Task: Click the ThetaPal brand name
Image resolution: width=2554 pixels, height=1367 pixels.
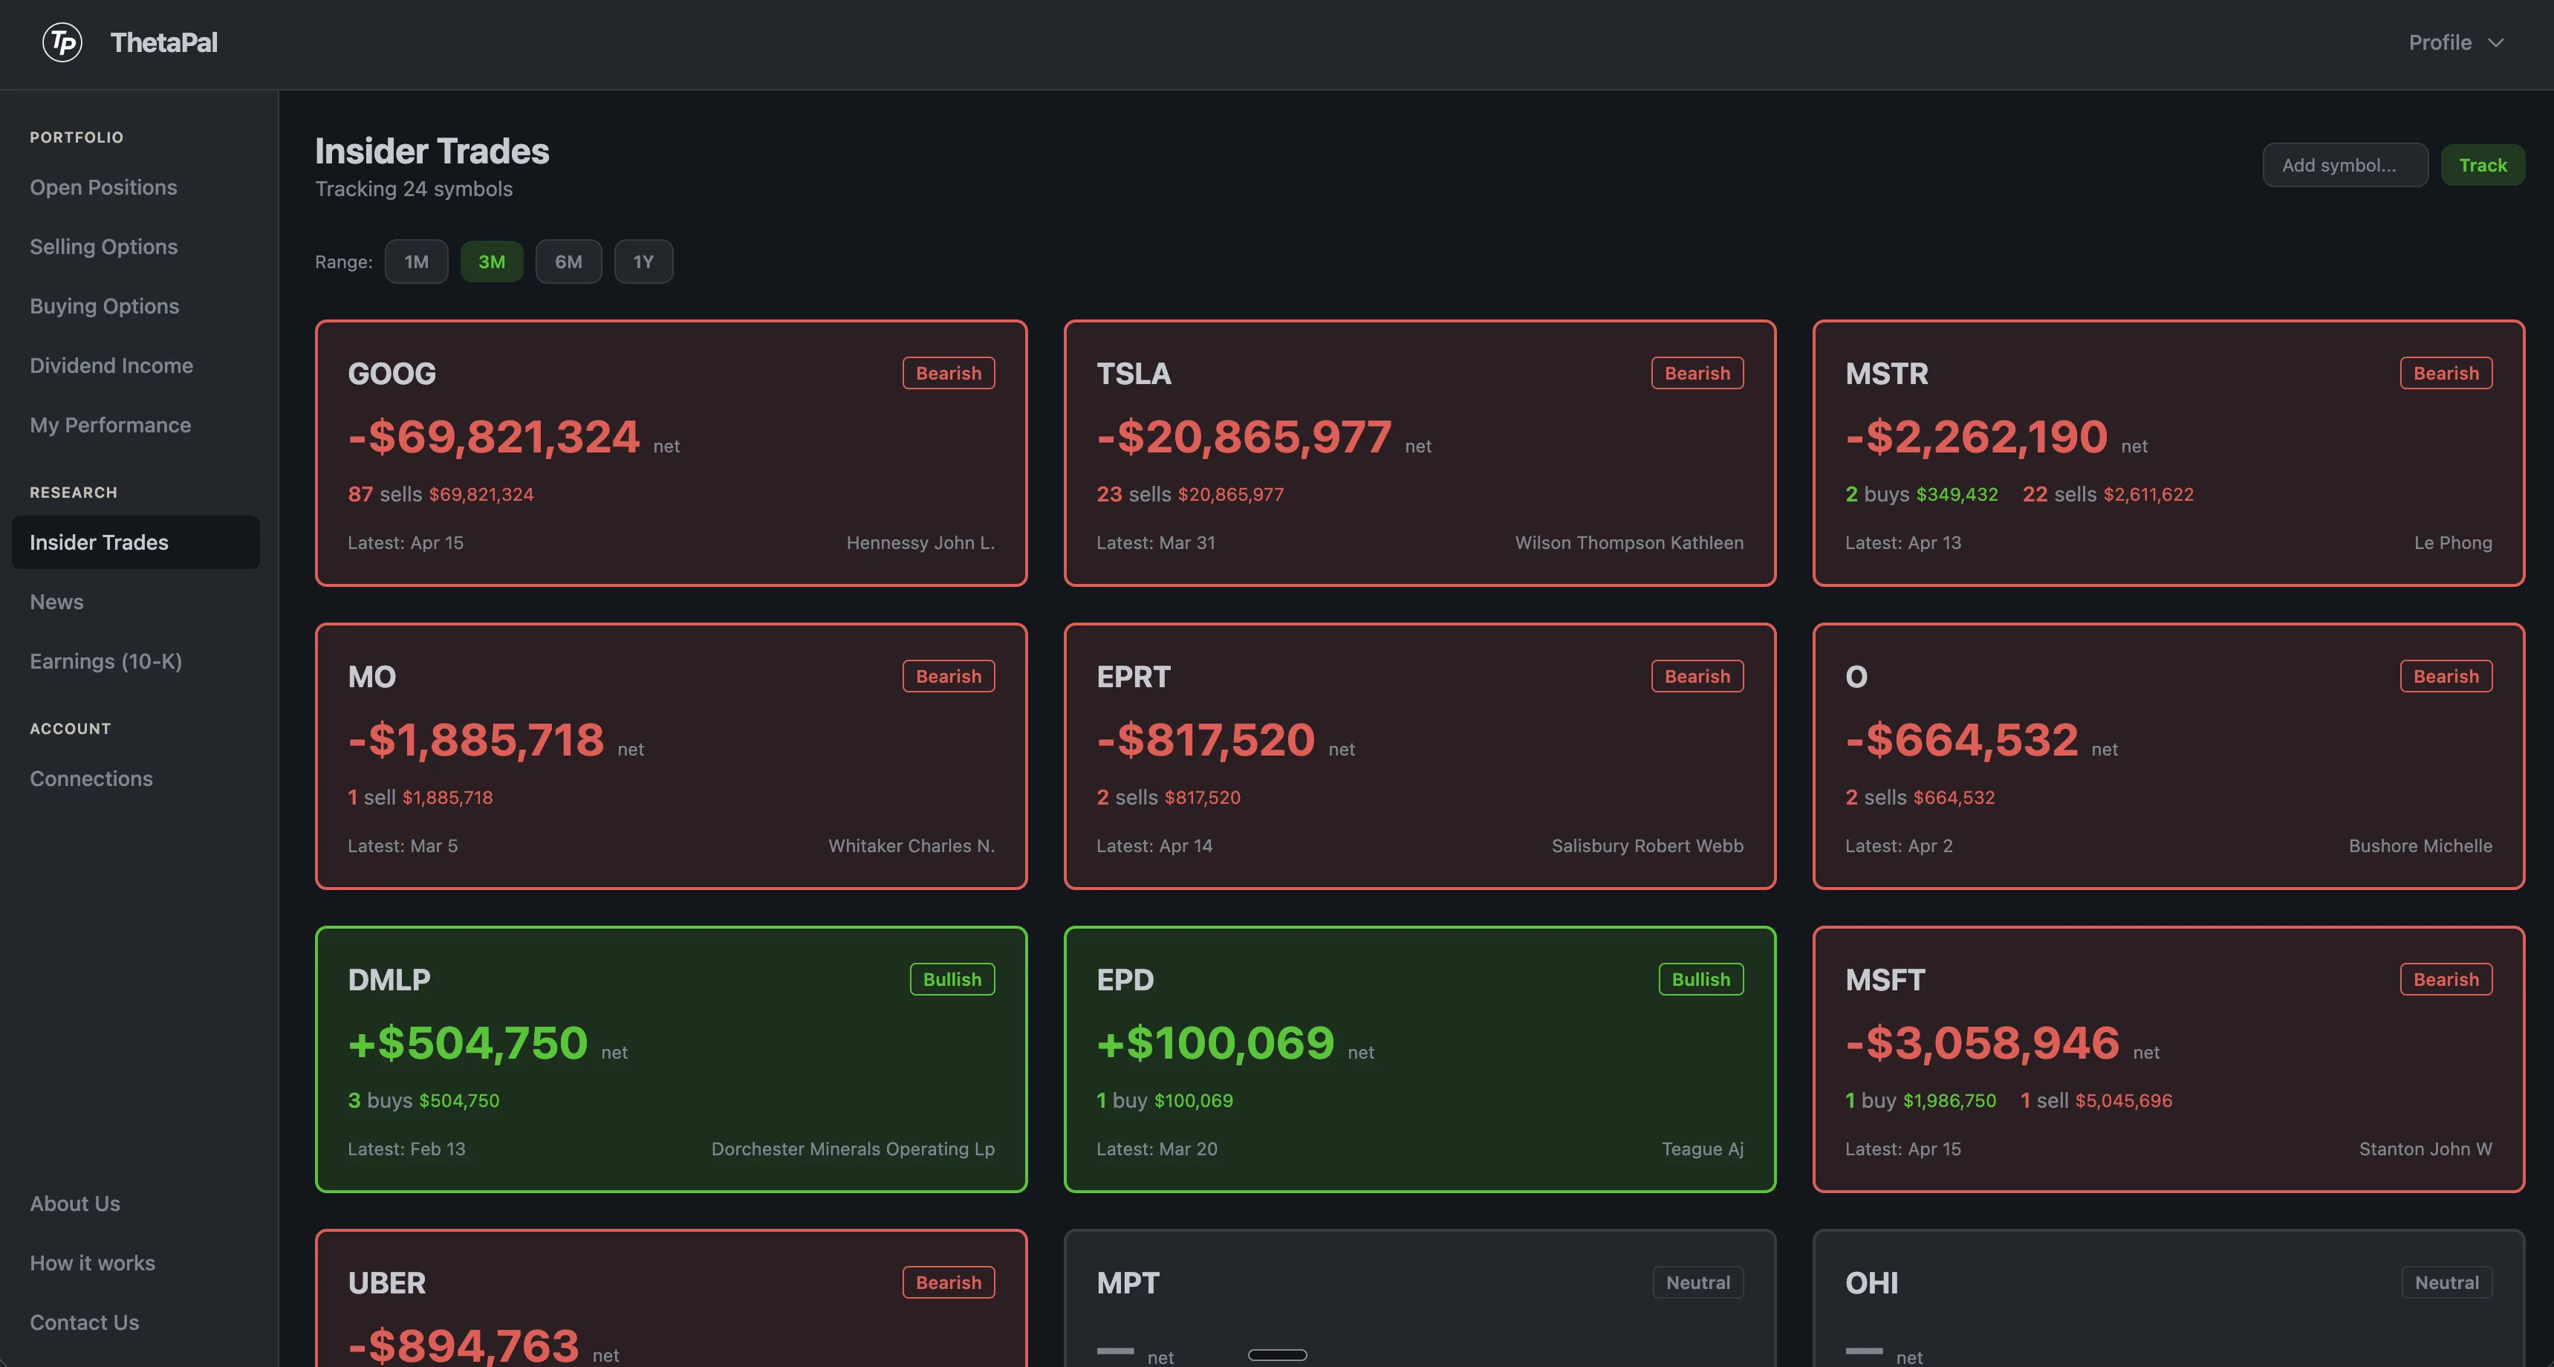Action: 163,42
